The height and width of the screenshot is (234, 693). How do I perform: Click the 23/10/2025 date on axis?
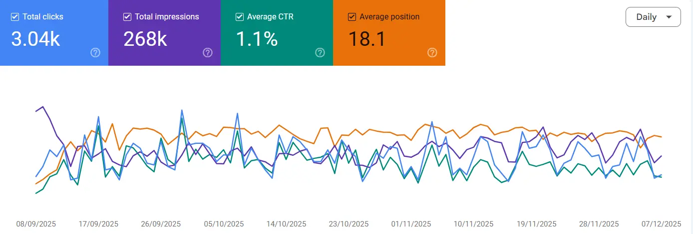(348, 224)
